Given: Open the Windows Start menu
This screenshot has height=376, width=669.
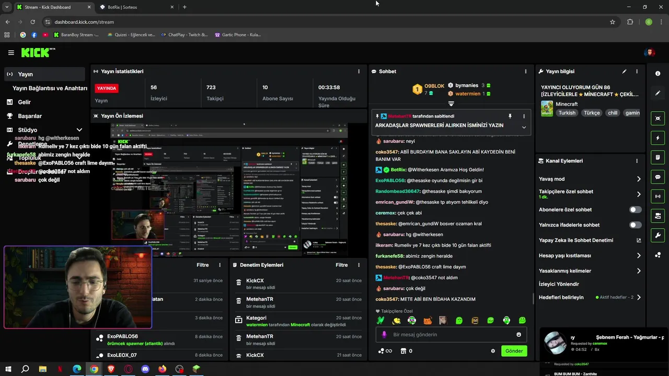Looking at the screenshot, I should coord(8,369).
